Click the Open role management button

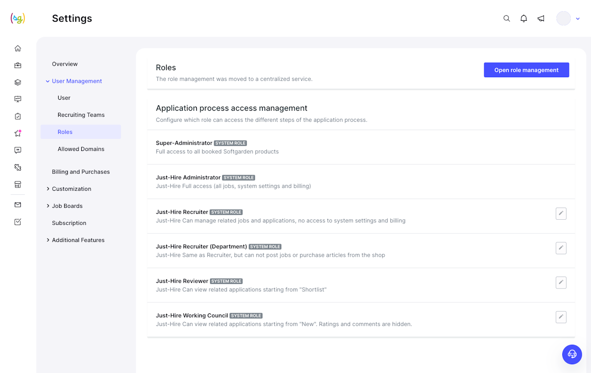pos(526,70)
